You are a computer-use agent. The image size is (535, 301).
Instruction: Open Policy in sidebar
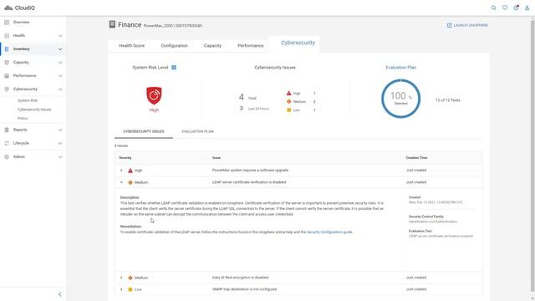click(x=23, y=119)
